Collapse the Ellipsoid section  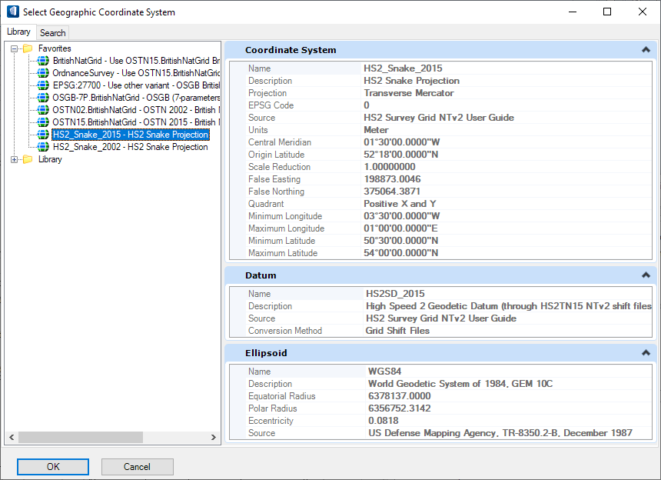coord(646,353)
